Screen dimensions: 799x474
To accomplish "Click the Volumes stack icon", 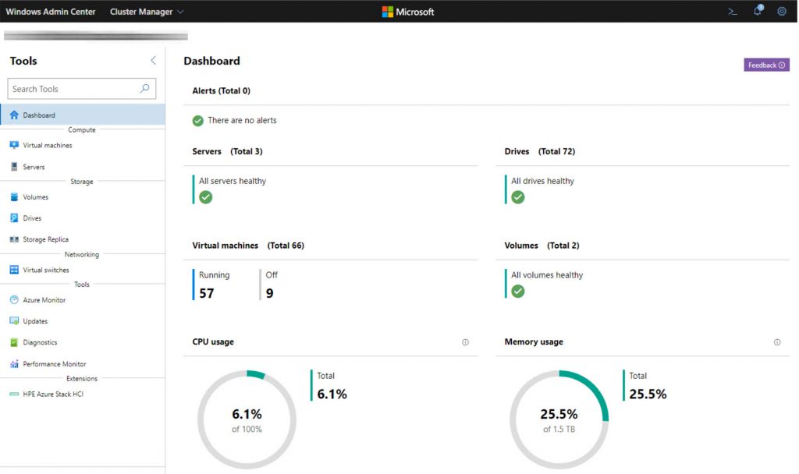I will pos(14,197).
